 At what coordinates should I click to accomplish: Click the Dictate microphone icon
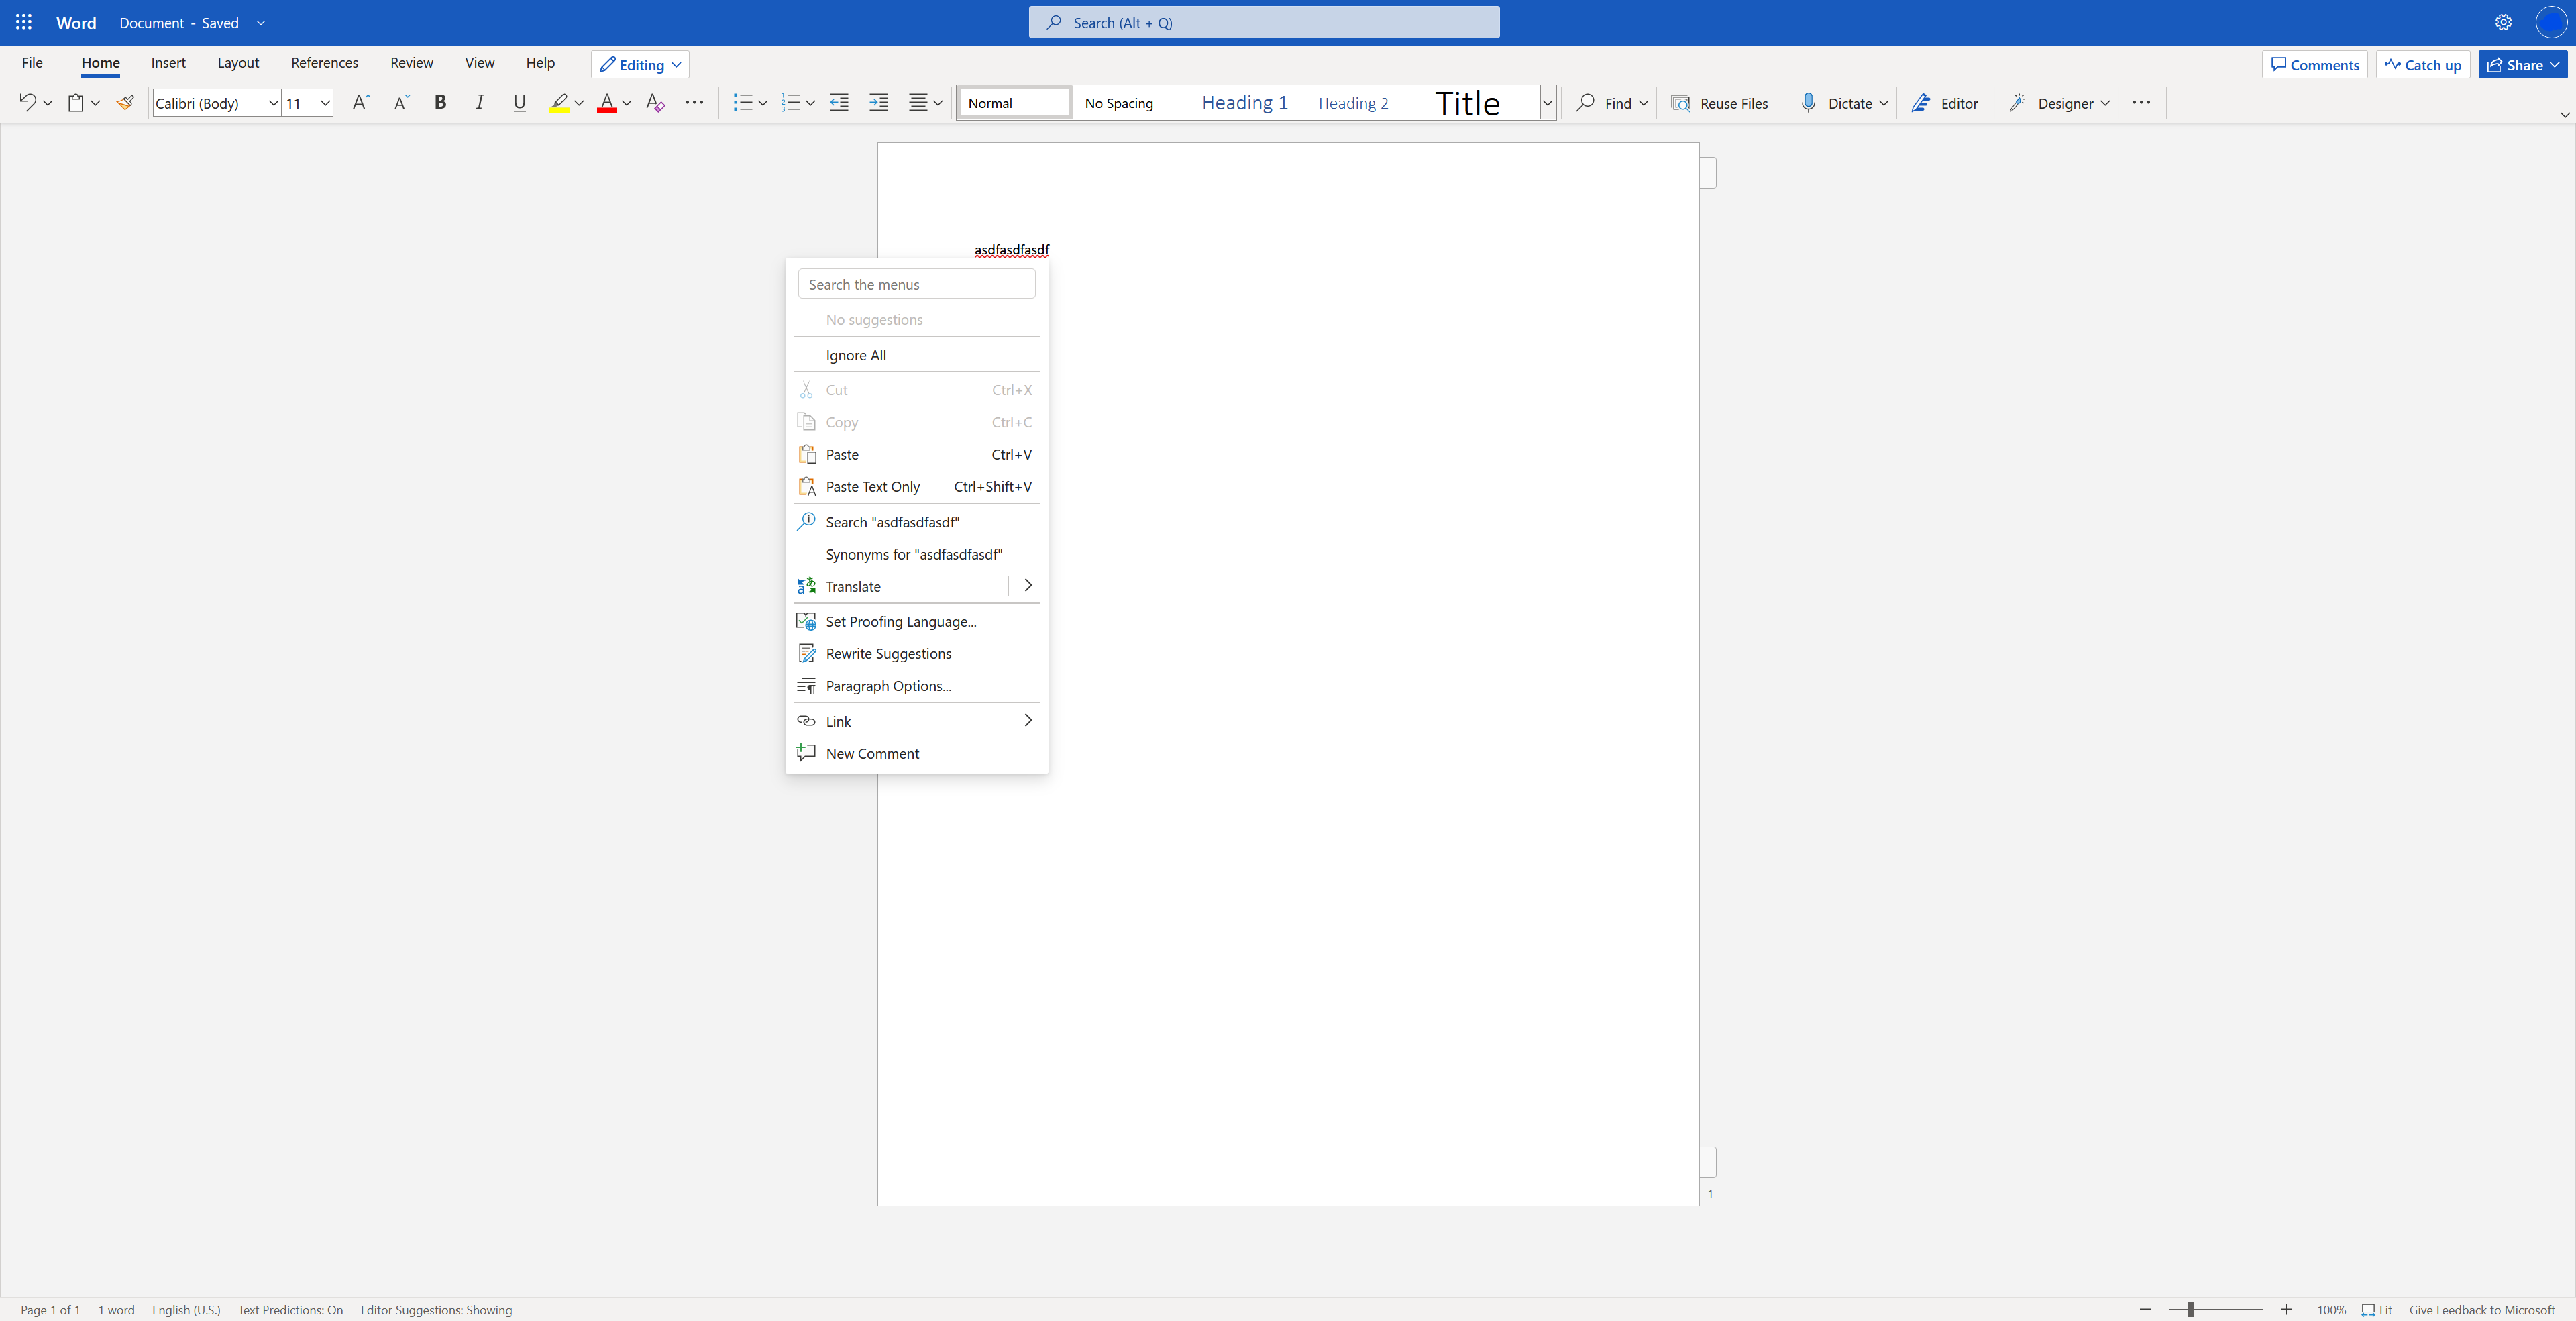pyautogui.click(x=1808, y=102)
